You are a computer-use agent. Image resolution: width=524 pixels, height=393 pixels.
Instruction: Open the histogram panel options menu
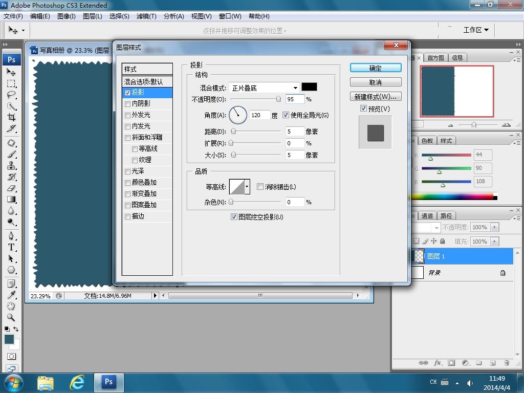click(516, 60)
